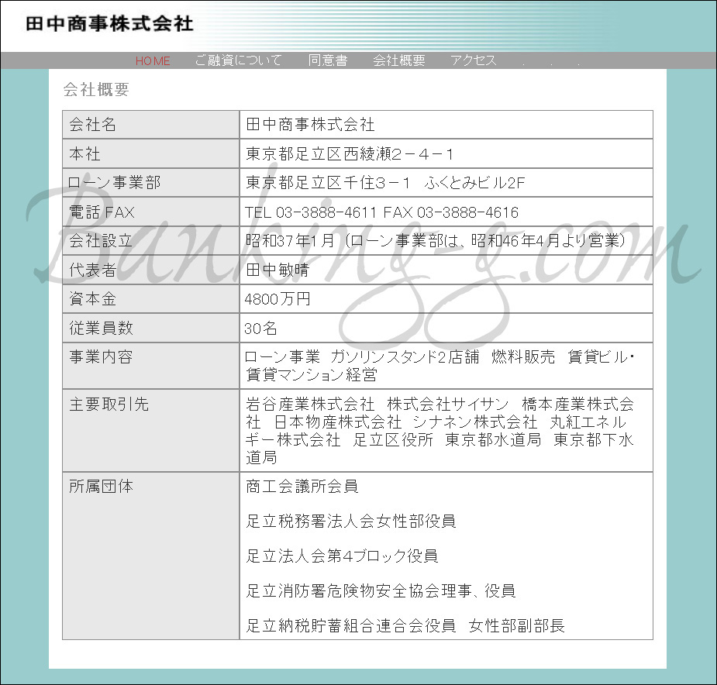This screenshot has width=717, height=685.
Task: Select 足立納税貯蓄組合連合会役員 affiliation line
Action: pyautogui.click(x=350, y=625)
